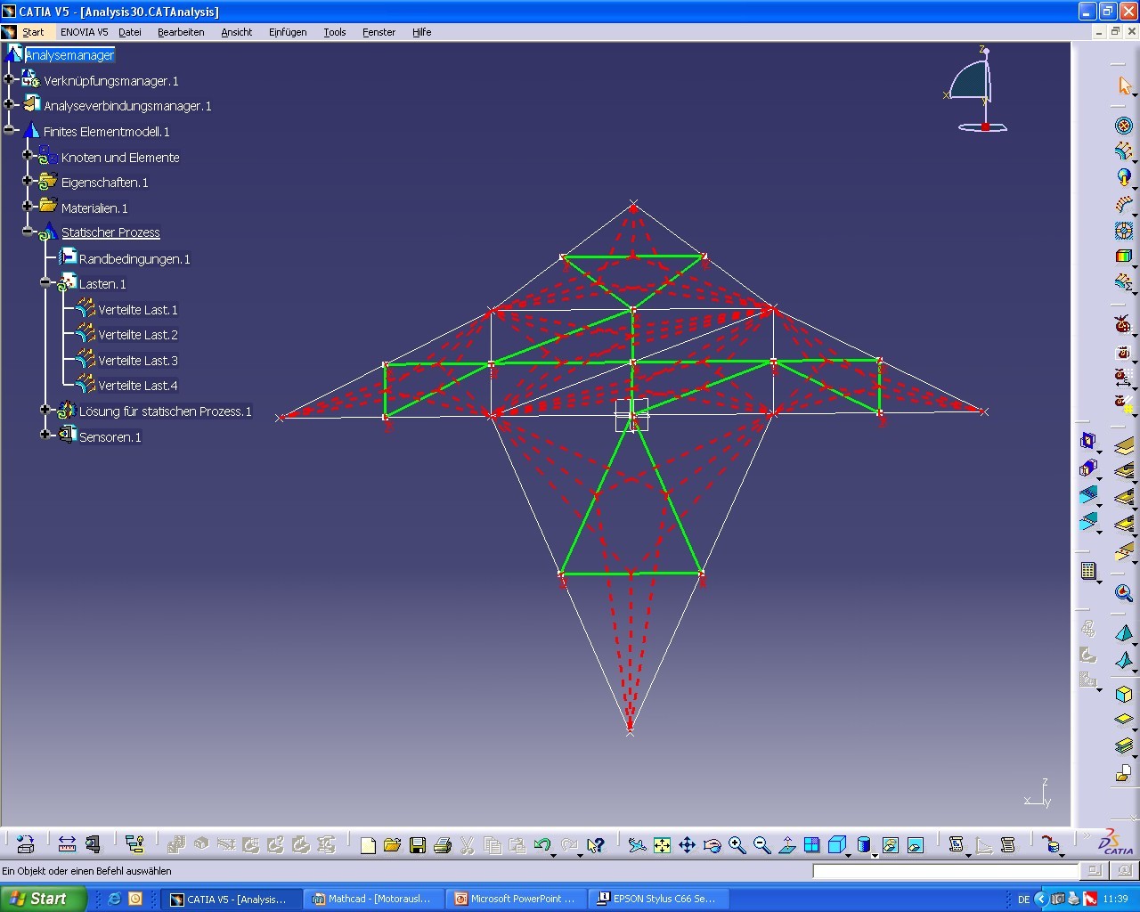
Task: Select Verteilte Last.1 in the tree
Action: (138, 310)
